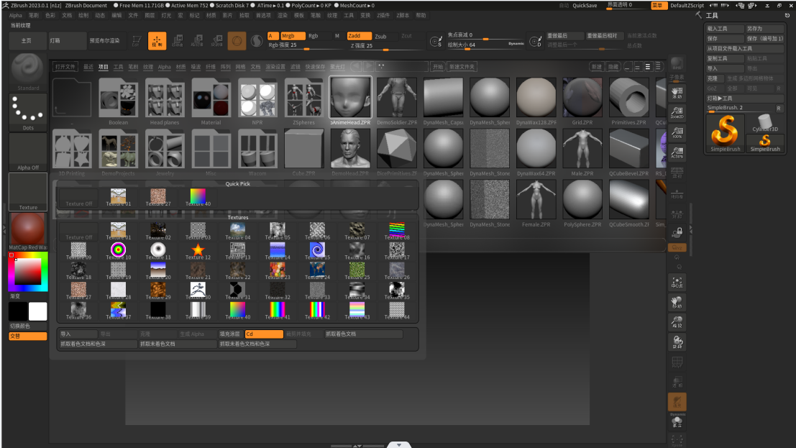Select Texture 40 in Quick Pick
796x448 pixels.
tap(198, 197)
